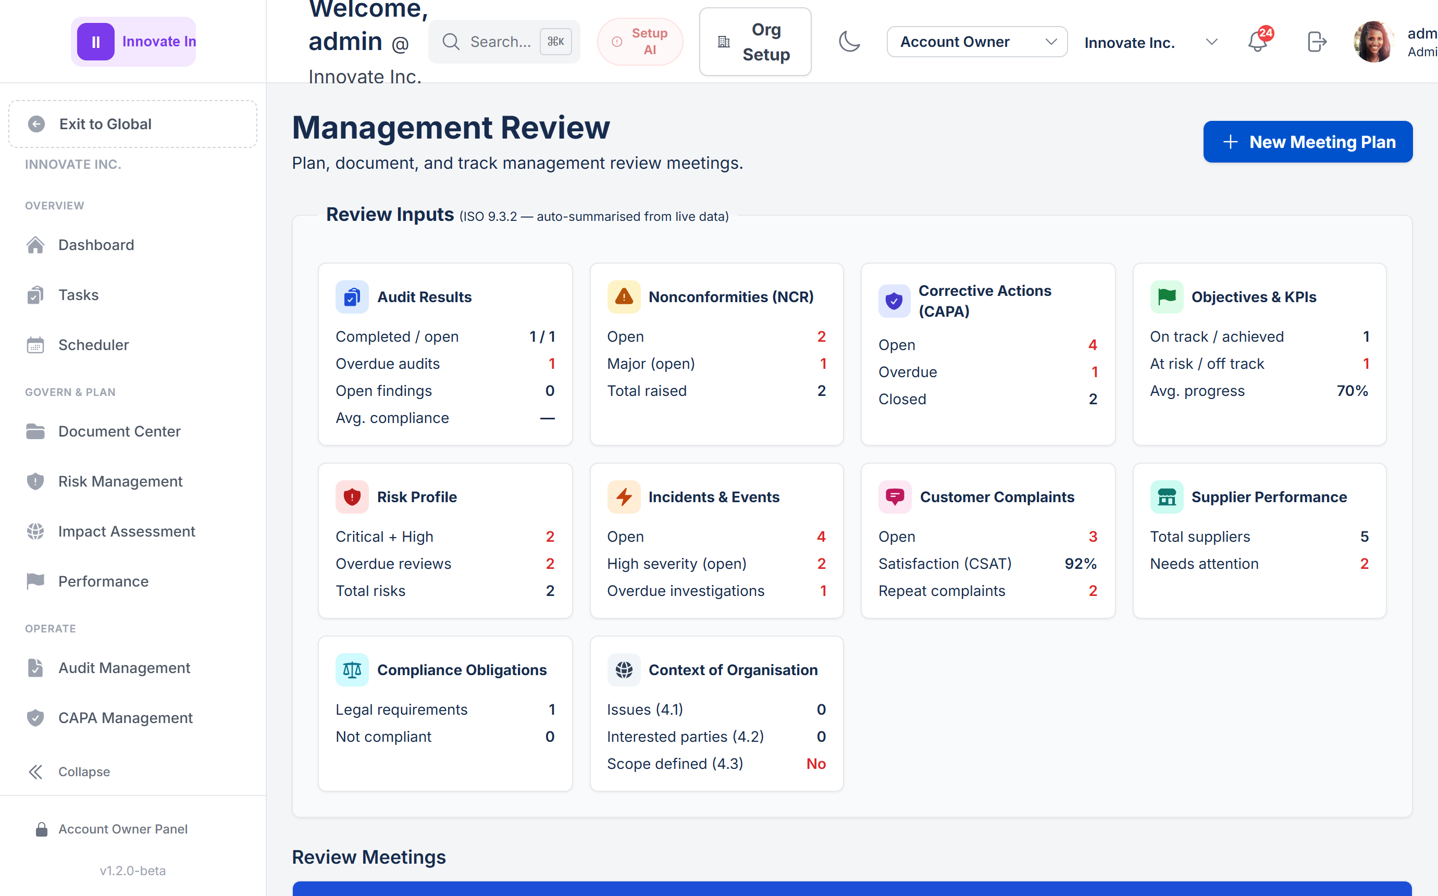Click the Tasks clipboard icon
Screen dimensions: 1438x896
(35, 294)
